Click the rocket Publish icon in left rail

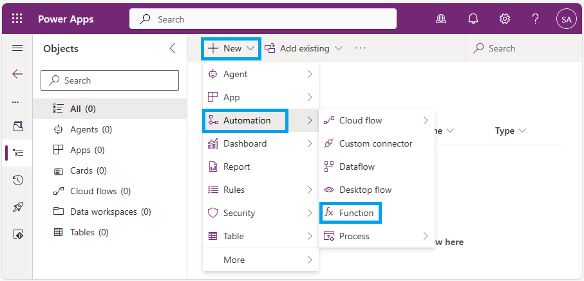[x=17, y=207]
